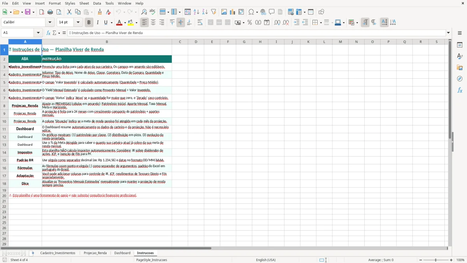Click the Sort dialog icon
This screenshot has width=467, height=263.
(188, 12)
